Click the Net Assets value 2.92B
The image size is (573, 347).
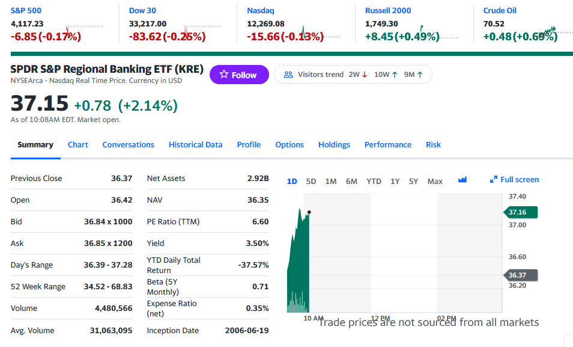(258, 178)
